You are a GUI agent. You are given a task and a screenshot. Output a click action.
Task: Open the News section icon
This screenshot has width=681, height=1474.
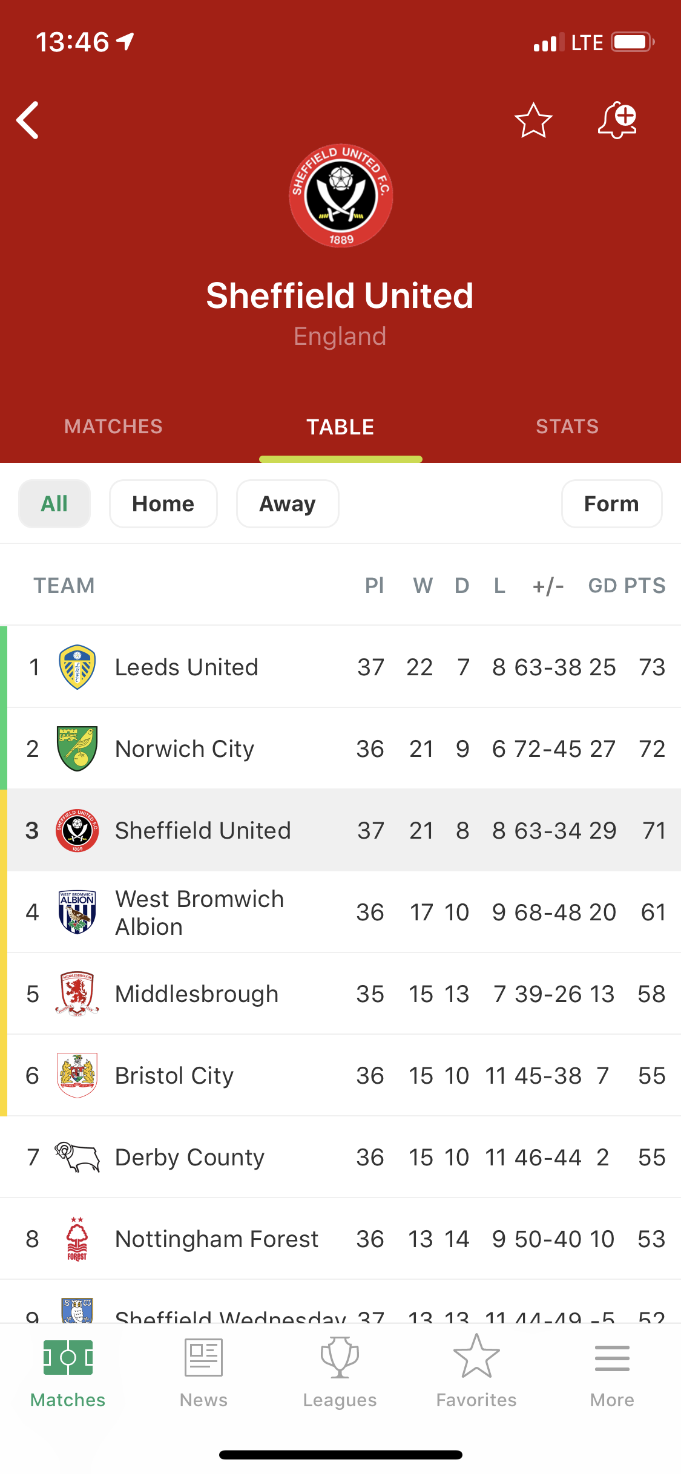click(x=203, y=1358)
